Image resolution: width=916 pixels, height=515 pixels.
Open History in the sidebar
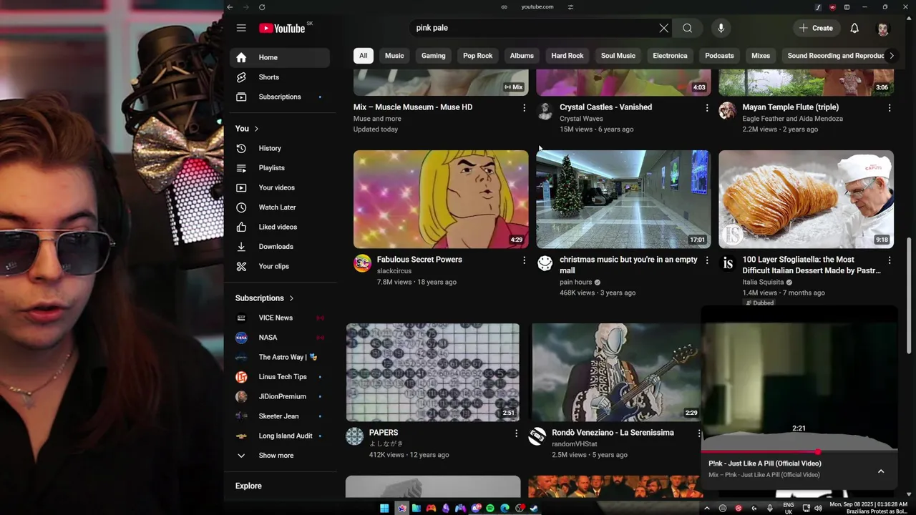pos(280,148)
